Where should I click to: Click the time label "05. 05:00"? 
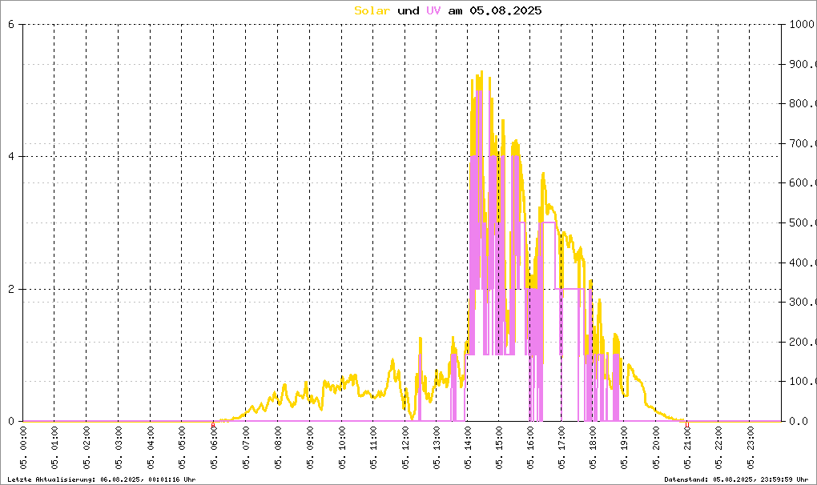(x=181, y=448)
